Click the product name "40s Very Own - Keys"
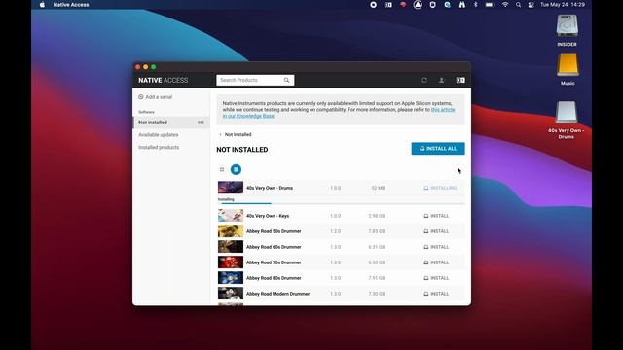 click(268, 216)
